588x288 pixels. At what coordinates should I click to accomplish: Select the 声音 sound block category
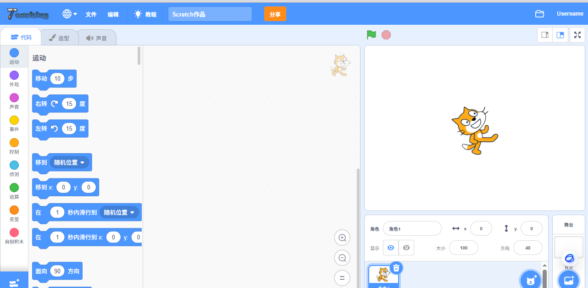tap(14, 101)
